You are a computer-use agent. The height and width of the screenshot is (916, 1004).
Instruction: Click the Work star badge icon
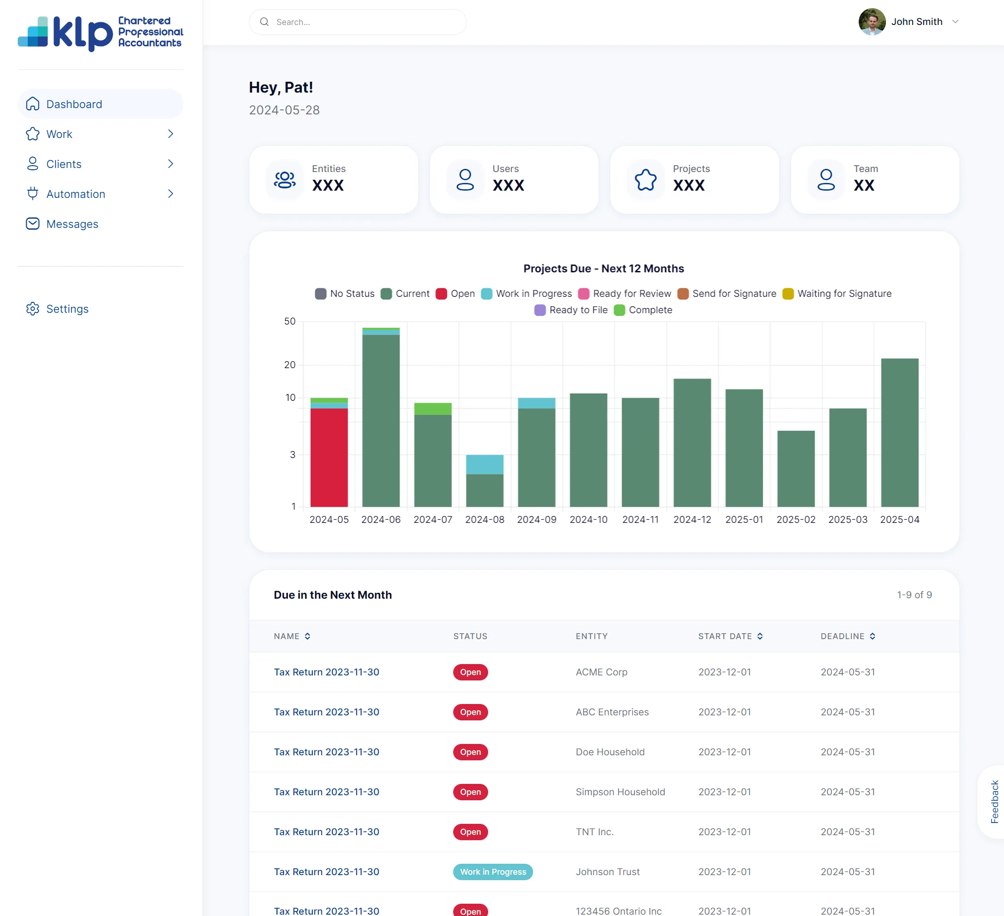click(x=33, y=134)
